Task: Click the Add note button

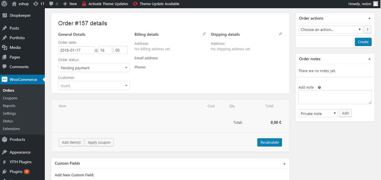Action: pyautogui.click(x=345, y=113)
